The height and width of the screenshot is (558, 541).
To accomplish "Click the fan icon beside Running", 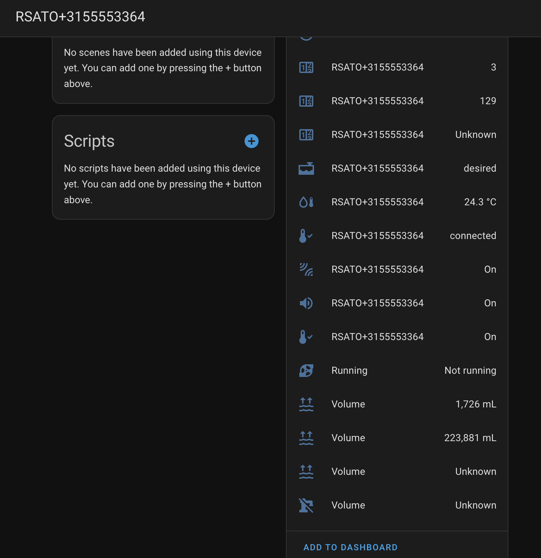I will (306, 371).
